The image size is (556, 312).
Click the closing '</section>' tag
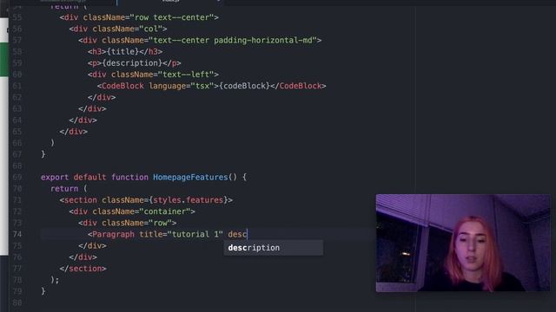[83, 269]
